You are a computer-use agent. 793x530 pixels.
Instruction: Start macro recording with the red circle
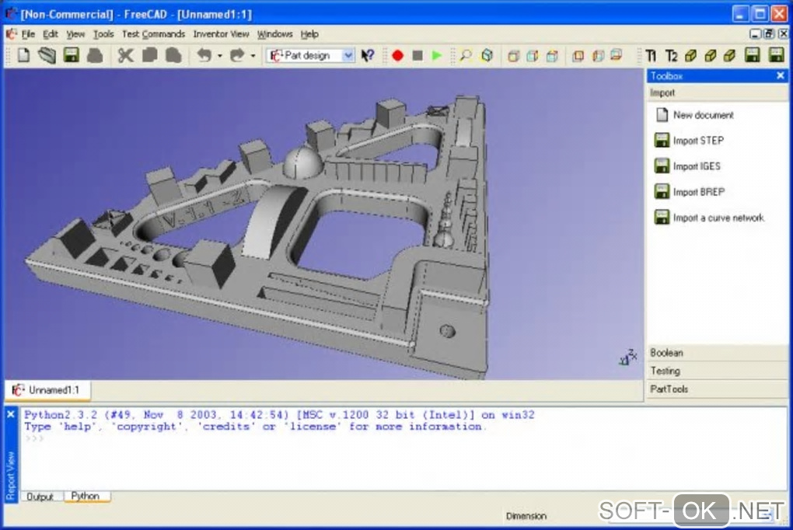point(397,55)
